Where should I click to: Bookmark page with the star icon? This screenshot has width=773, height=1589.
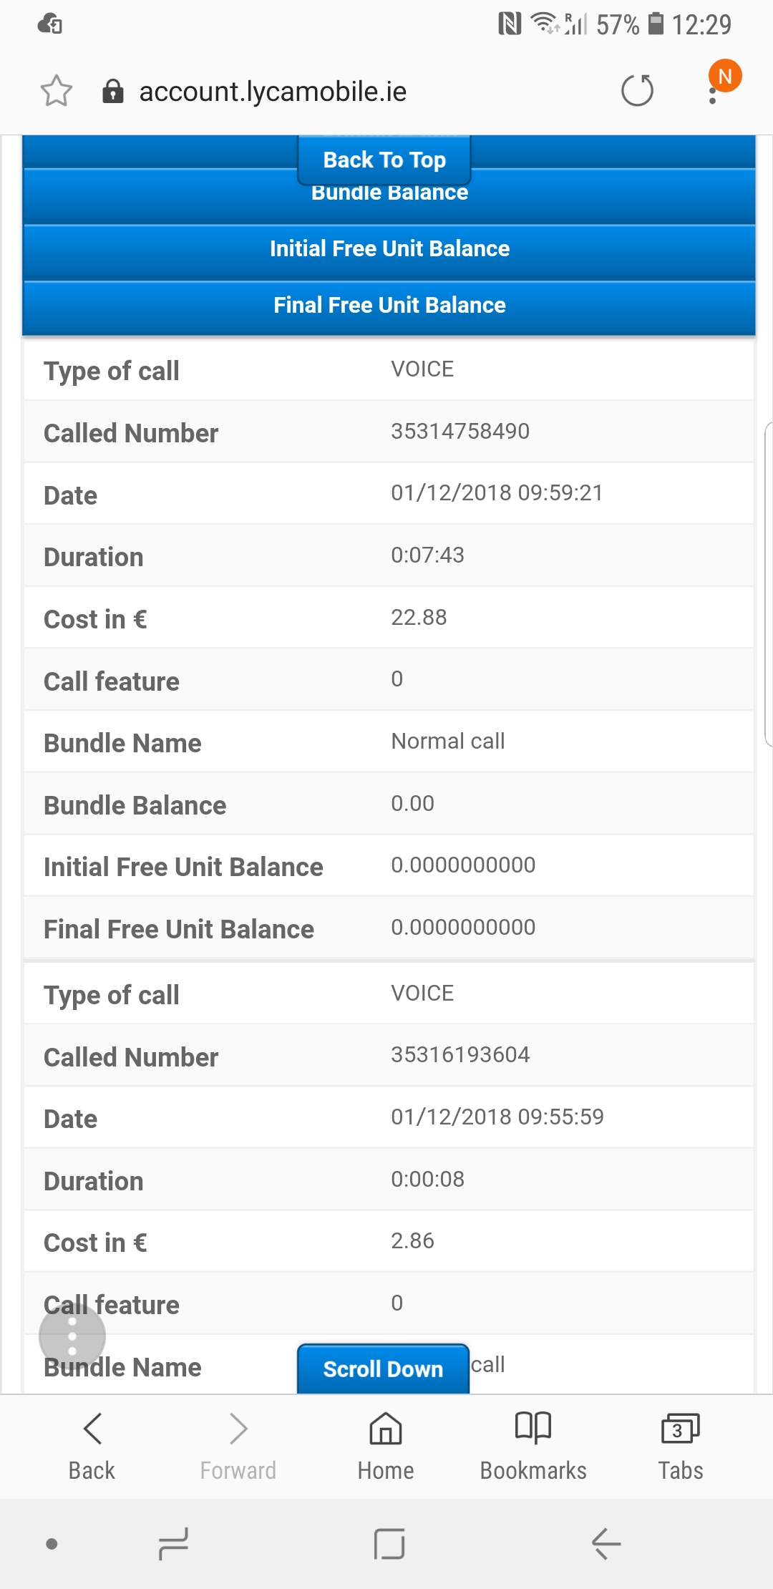point(56,92)
